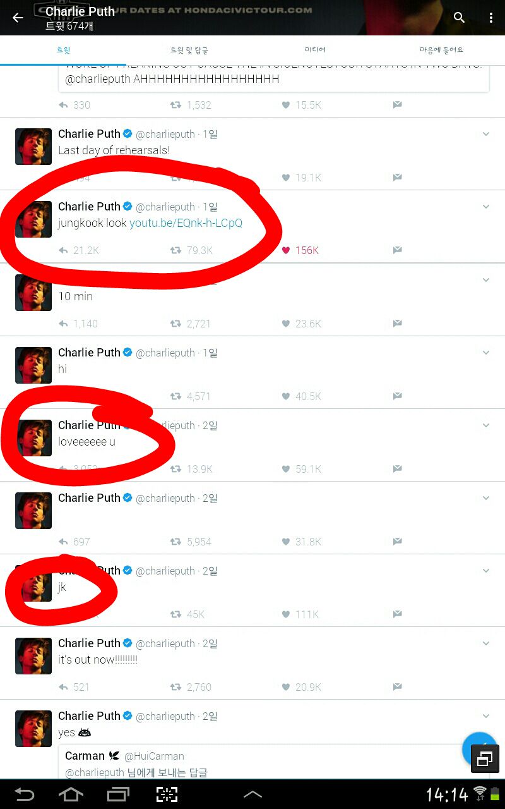505x809 pixels.
Task: Tap the back arrow in header
Action: [x=18, y=18]
